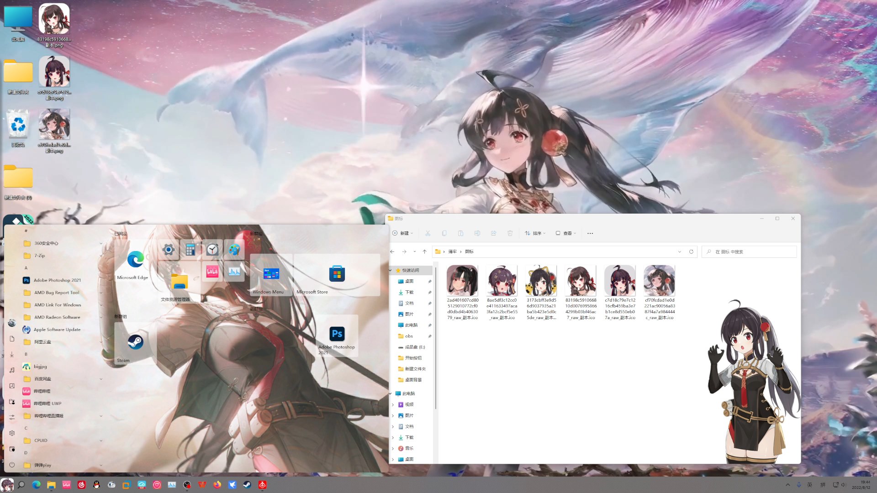Open the bilibili pink tile

[212, 272]
